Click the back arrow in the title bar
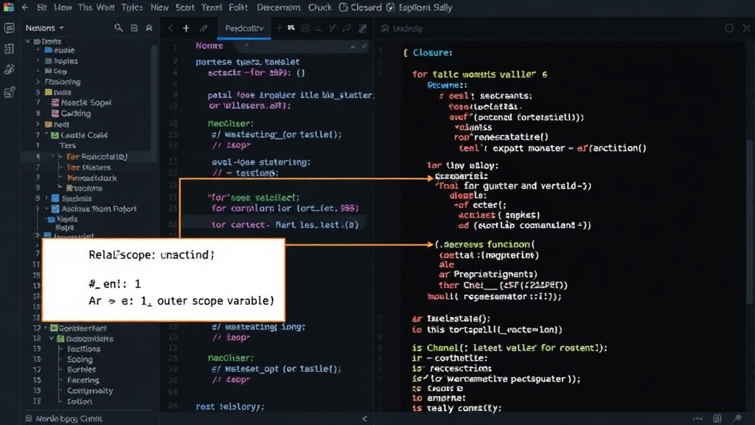Viewport: 755px width, 425px height. pyautogui.click(x=25, y=7)
